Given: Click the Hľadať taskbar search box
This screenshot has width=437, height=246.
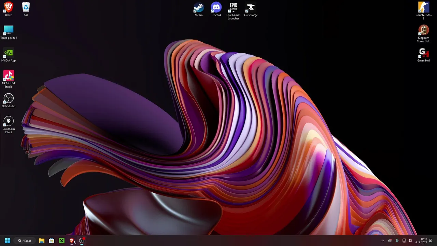Looking at the screenshot, I should pyautogui.click(x=25, y=241).
